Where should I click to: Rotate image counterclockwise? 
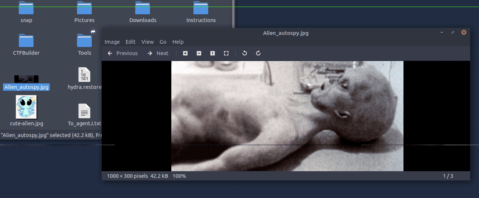click(245, 53)
